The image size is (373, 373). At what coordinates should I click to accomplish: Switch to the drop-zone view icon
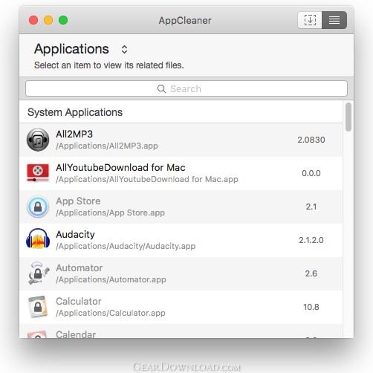[x=310, y=20]
